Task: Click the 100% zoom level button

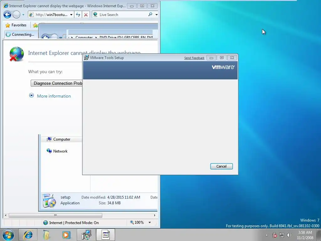Action: tap(137, 222)
